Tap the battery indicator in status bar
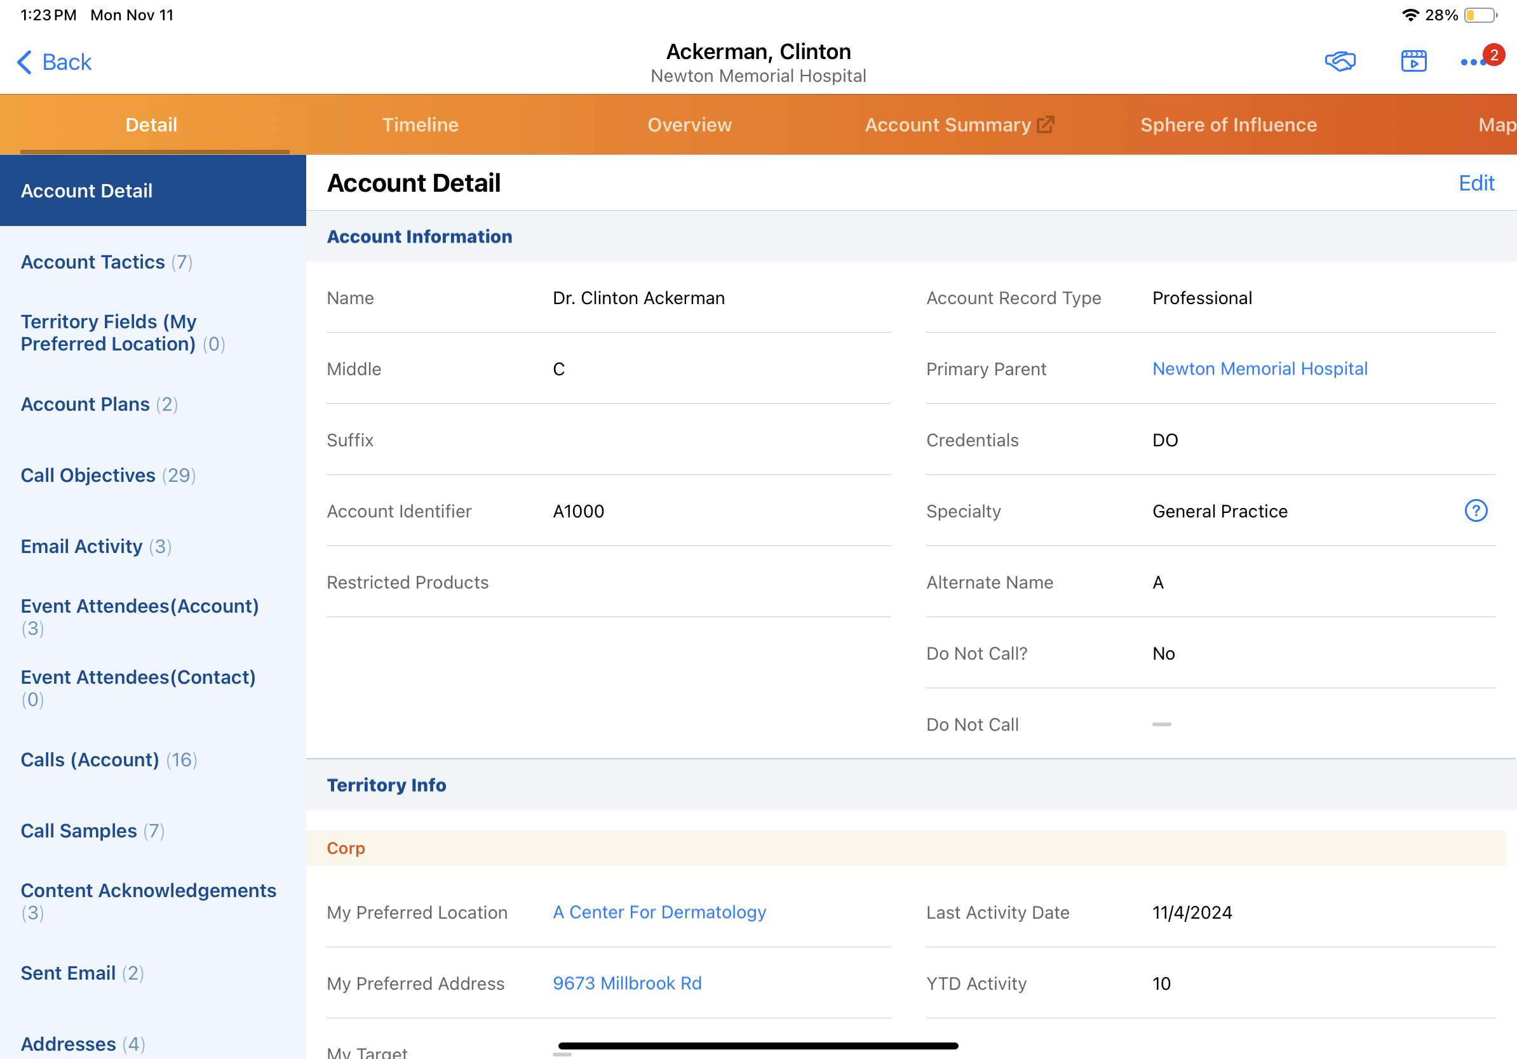This screenshot has height=1059, width=1517. (1481, 15)
